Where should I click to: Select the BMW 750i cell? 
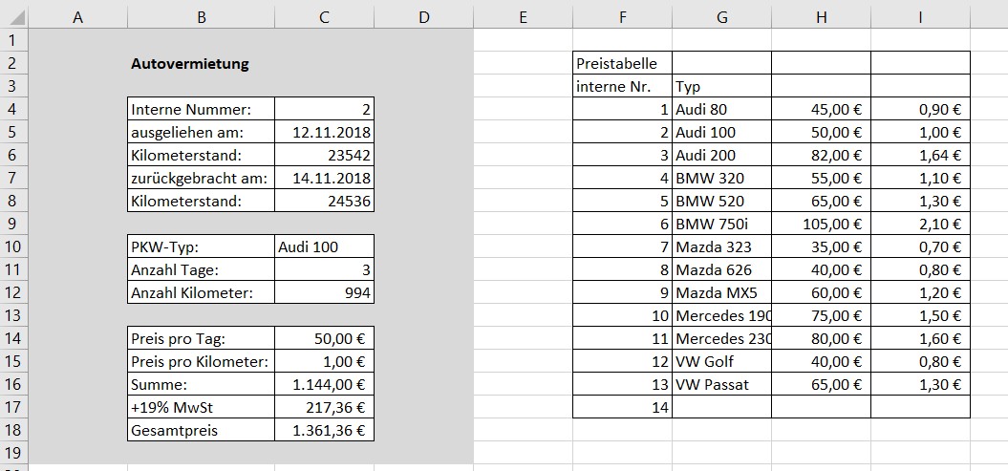click(721, 224)
